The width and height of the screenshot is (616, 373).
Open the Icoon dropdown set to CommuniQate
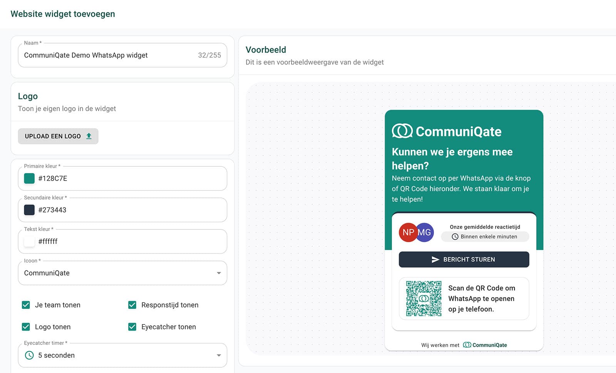click(x=122, y=273)
